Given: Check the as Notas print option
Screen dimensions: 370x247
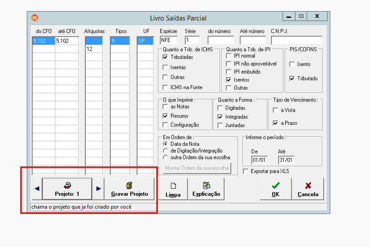Looking at the screenshot, I should 166,107.
